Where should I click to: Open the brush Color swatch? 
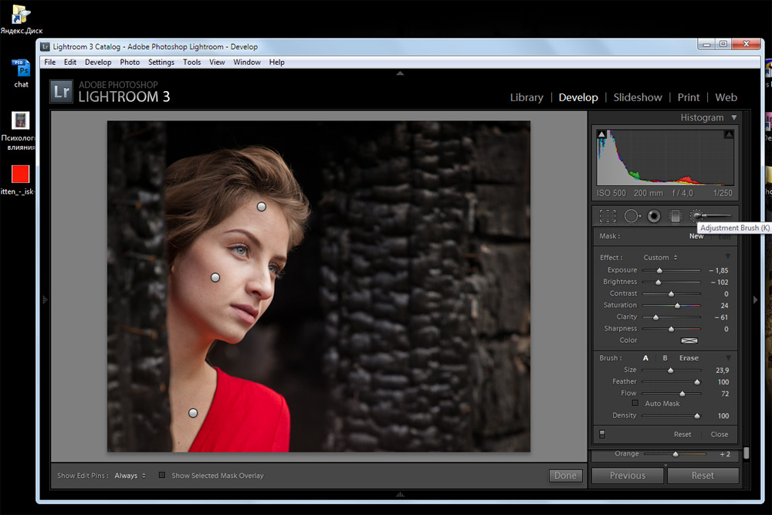click(x=689, y=341)
